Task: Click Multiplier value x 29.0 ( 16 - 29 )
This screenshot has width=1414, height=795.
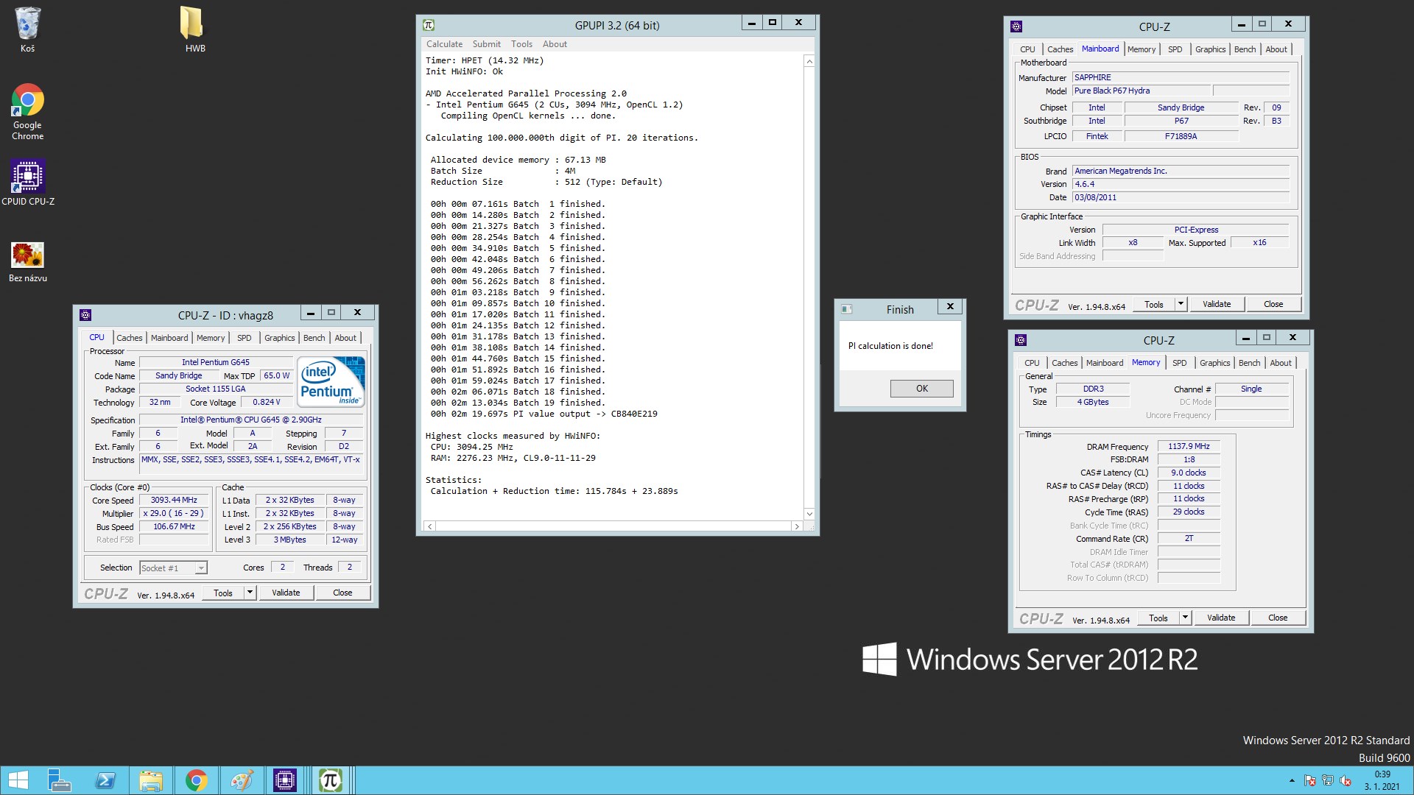Action: coord(174,513)
